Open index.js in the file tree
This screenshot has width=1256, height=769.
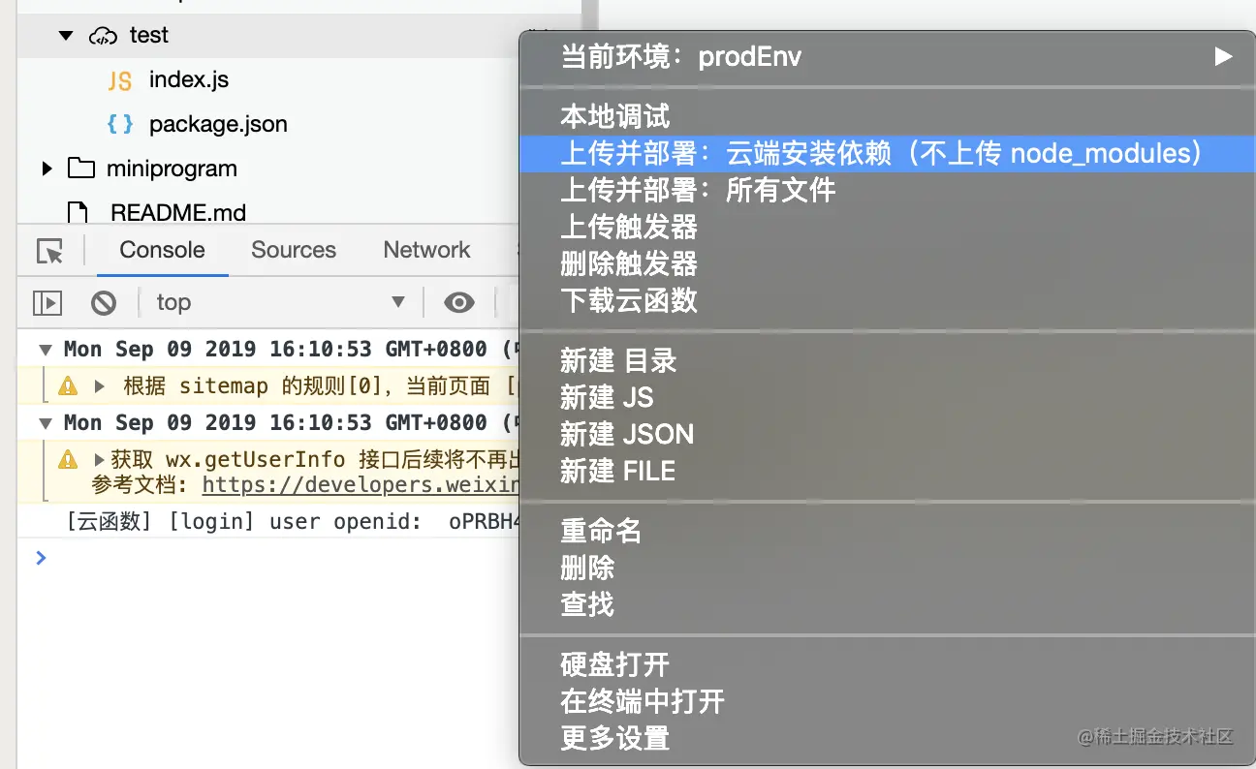(x=189, y=79)
